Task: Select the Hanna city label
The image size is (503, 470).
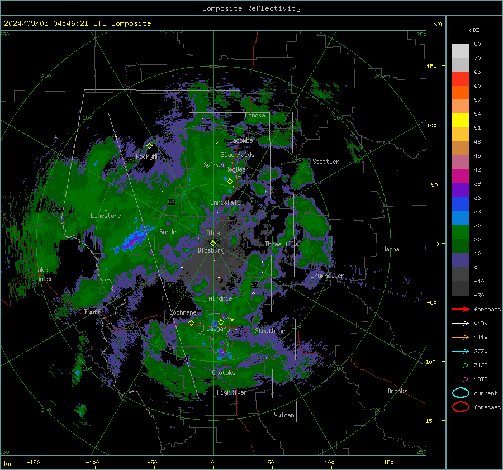Action: click(391, 249)
